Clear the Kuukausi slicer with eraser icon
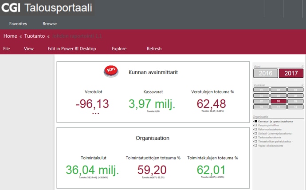The width and height of the screenshot is (306, 190). (302, 85)
